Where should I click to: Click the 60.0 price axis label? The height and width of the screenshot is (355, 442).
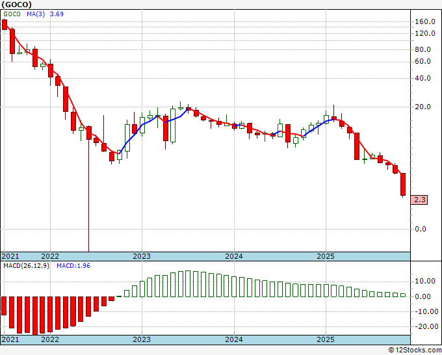[423, 62]
